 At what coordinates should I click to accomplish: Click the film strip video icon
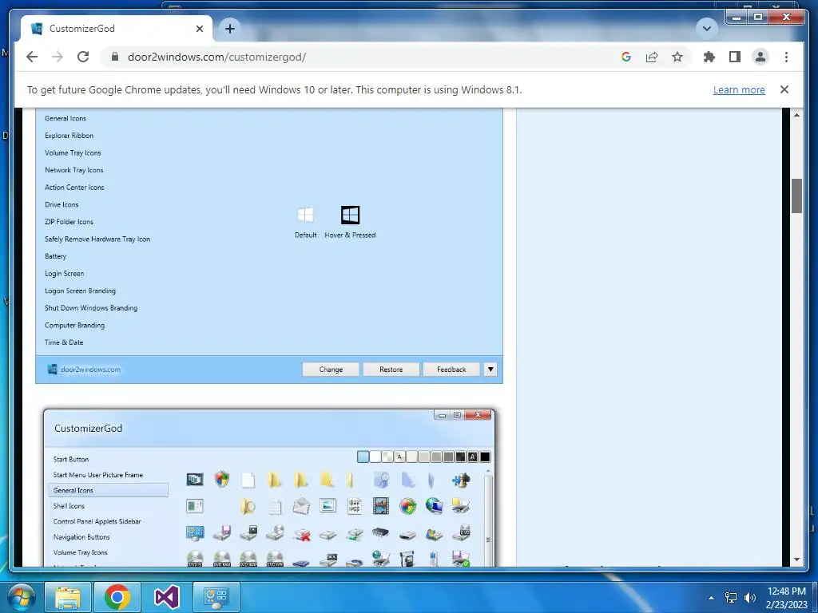pos(381,505)
